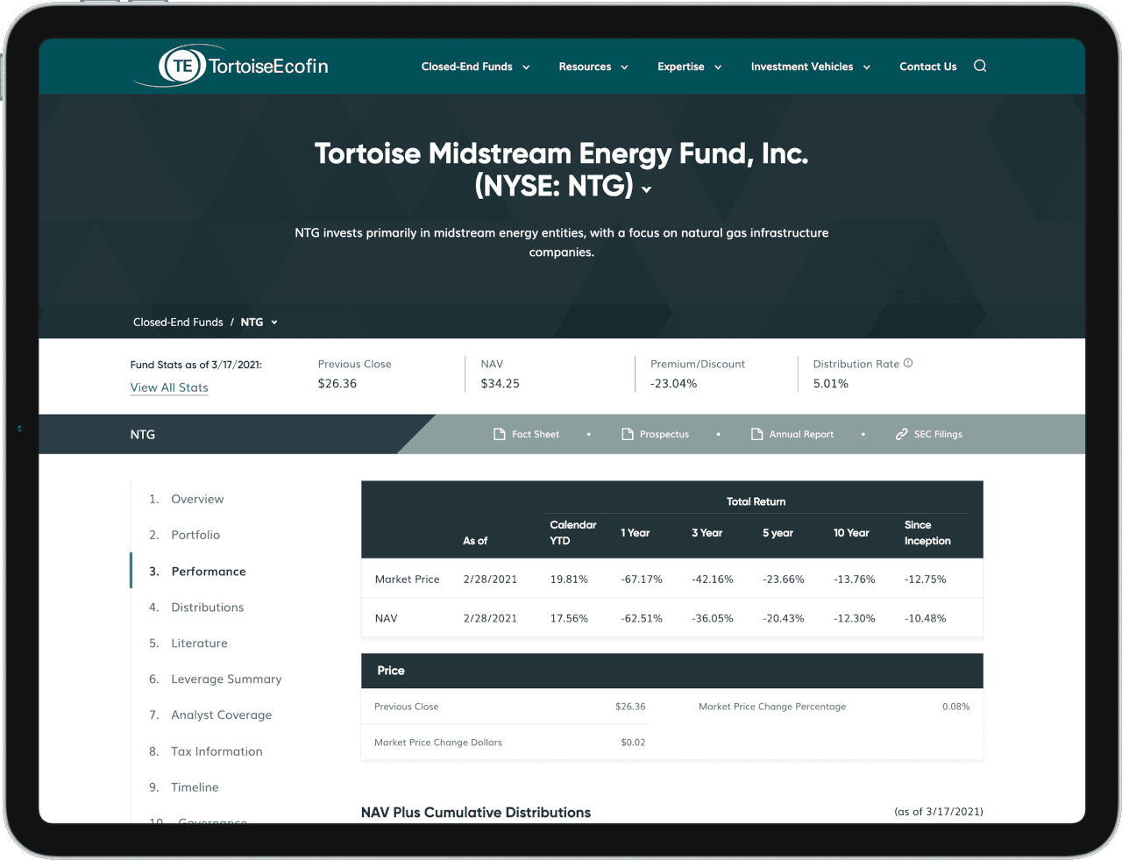Click NAV Calendar YTD 17.56%
Screen dimensions: 1122x860
point(569,619)
